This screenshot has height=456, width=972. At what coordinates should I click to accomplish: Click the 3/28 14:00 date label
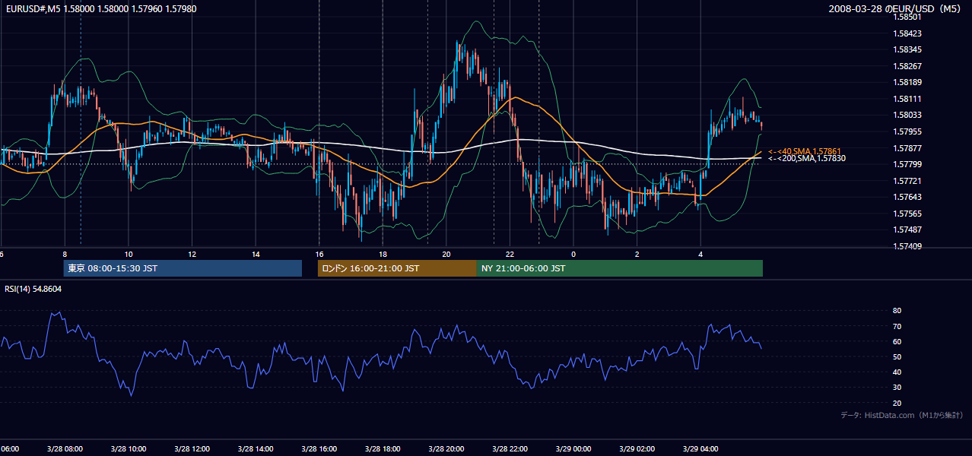coord(256,449)
